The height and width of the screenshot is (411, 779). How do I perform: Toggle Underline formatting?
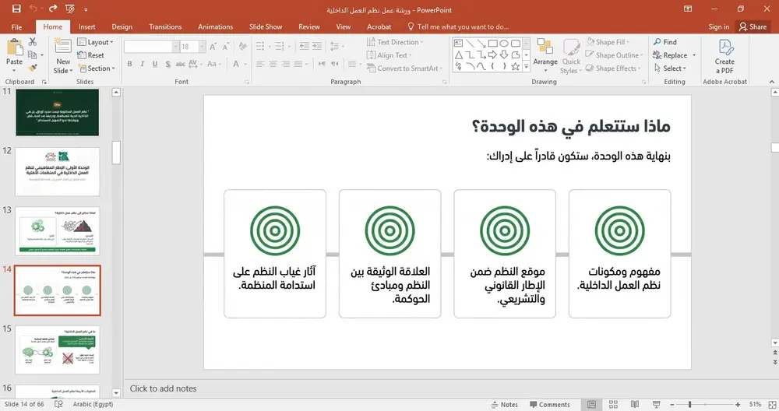[x=155, y=64]
